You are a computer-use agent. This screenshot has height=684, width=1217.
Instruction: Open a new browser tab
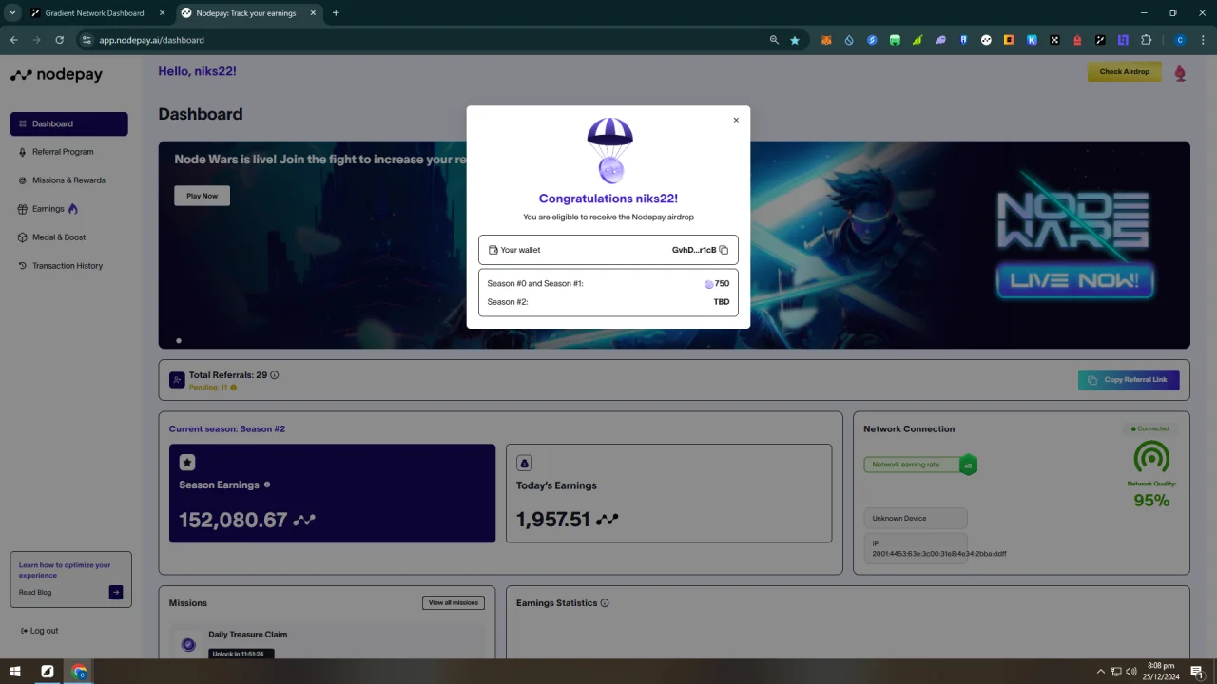(x=336, y=13)
